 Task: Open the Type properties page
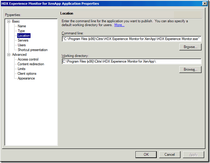coord(21,31)
